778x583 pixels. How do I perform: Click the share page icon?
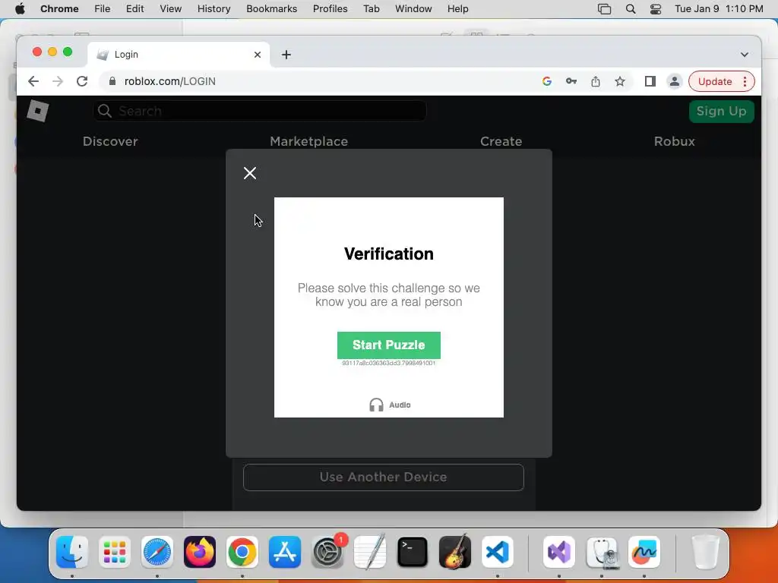[596, 81]
